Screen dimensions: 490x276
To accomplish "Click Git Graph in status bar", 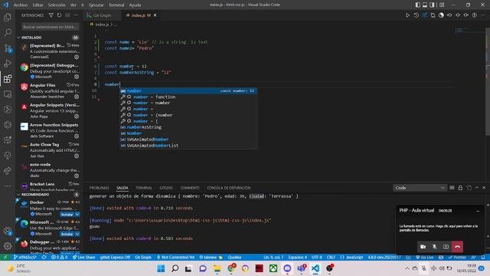I will coord(143,258).
